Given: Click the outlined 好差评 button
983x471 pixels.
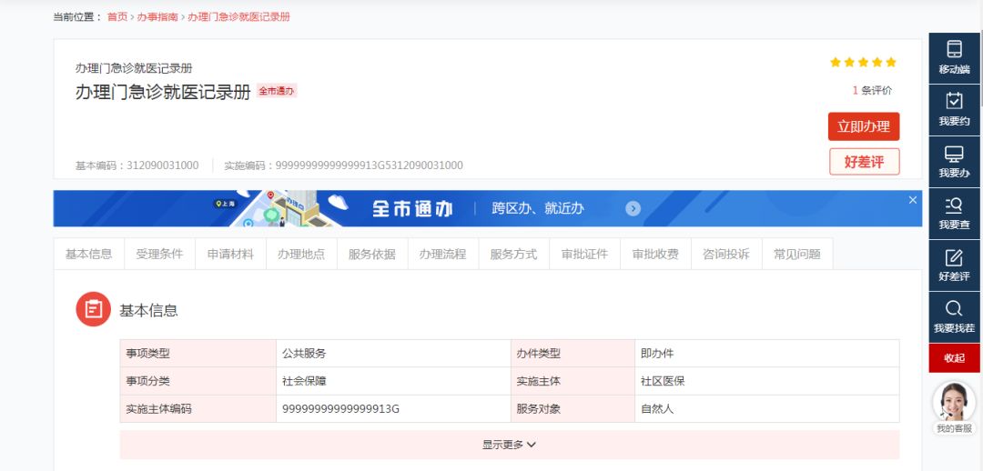Looking at the screenshot, I should [x=864, y=162].
